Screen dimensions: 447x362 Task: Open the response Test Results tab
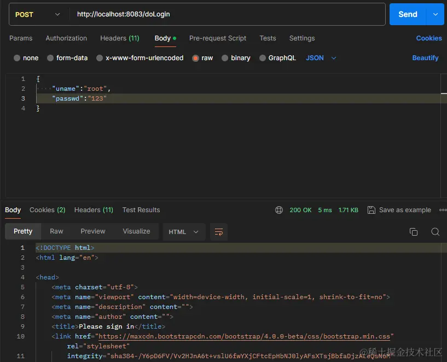click(141, 210)
